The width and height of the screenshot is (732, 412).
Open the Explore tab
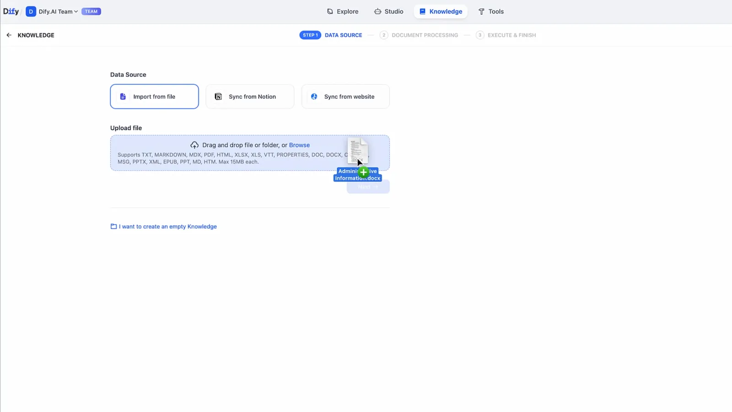pos(343,11)
